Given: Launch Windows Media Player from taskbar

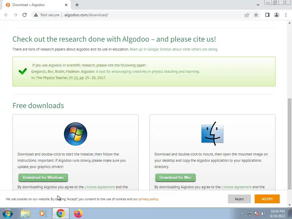Looking at the screenshot, I should 43,213.
